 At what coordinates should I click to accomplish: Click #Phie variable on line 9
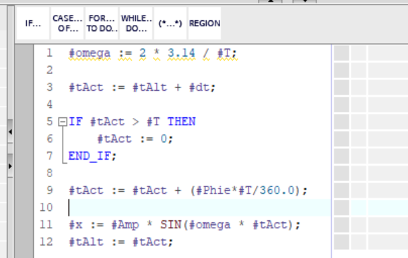pos(213,191)
